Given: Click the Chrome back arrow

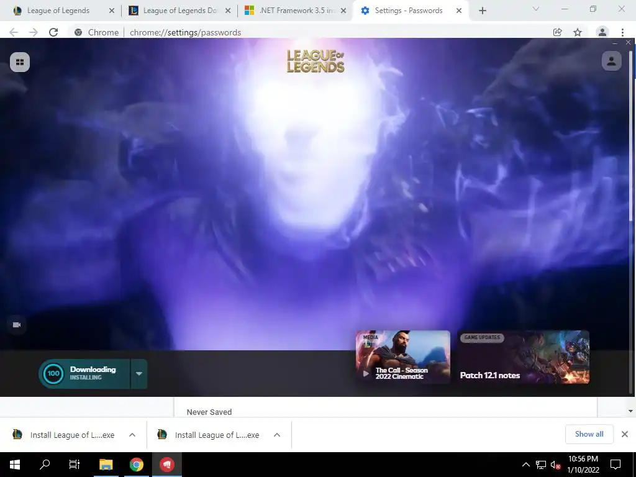Looking at the screenshot, I should pos(14,32).
